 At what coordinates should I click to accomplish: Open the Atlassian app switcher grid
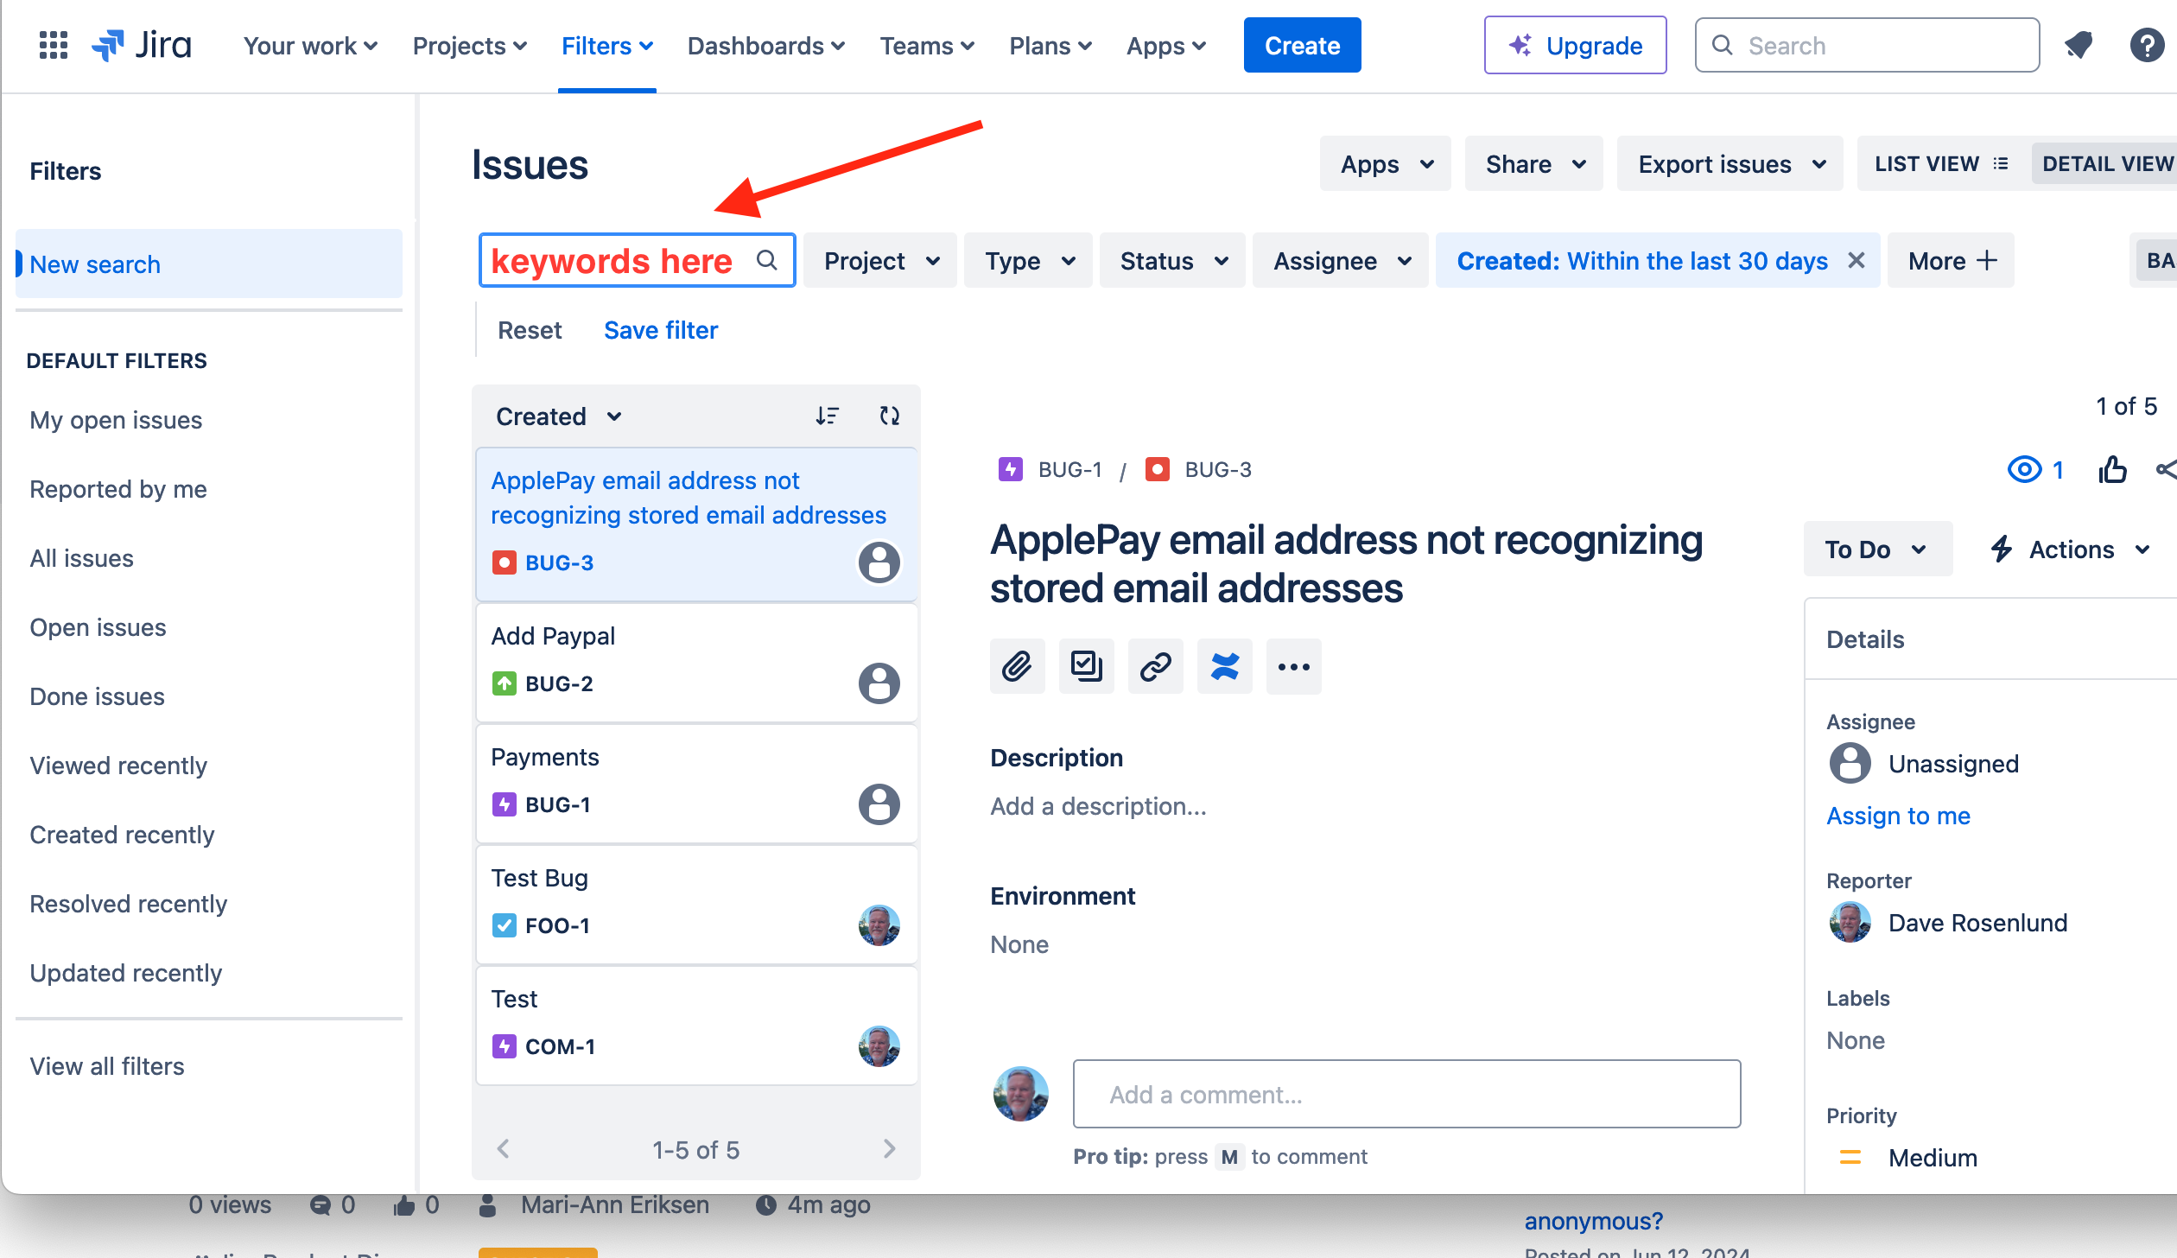point(52,45)
